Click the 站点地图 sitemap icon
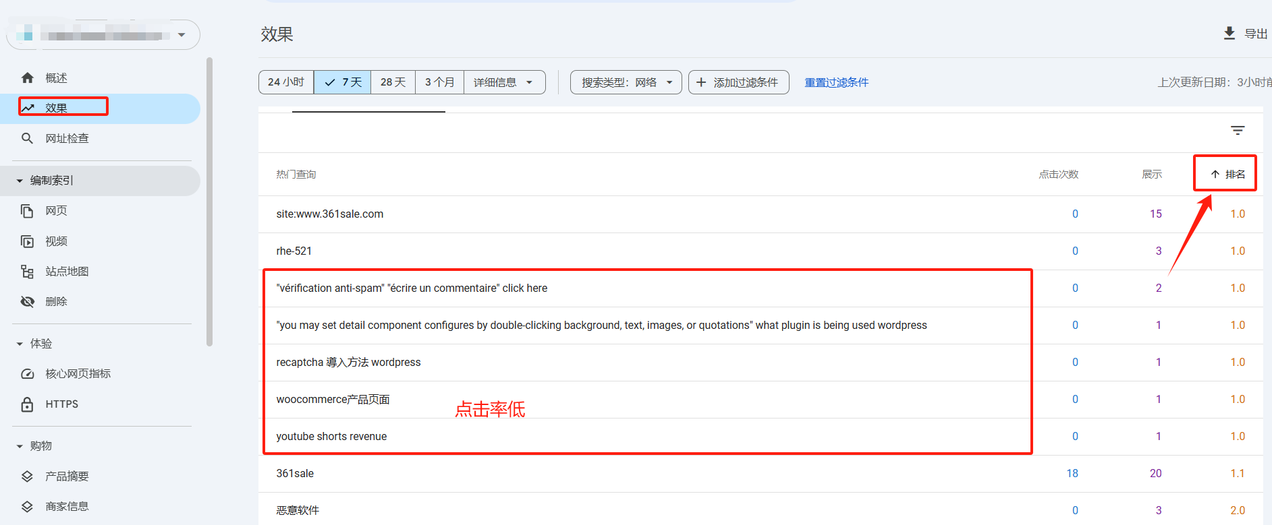The width and height of the screenshot is (1272, 525). point(28,272)
